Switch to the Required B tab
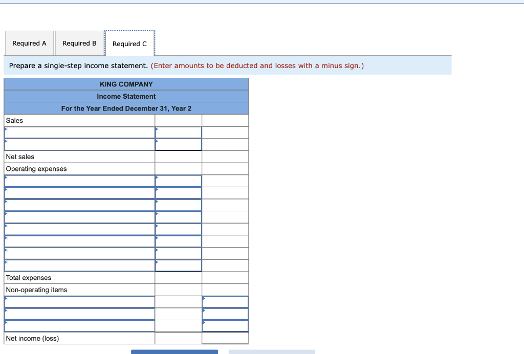This screenshot has height=354, width=524. point(80,43)
